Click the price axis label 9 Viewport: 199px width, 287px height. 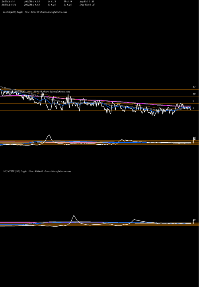[193, 101]
